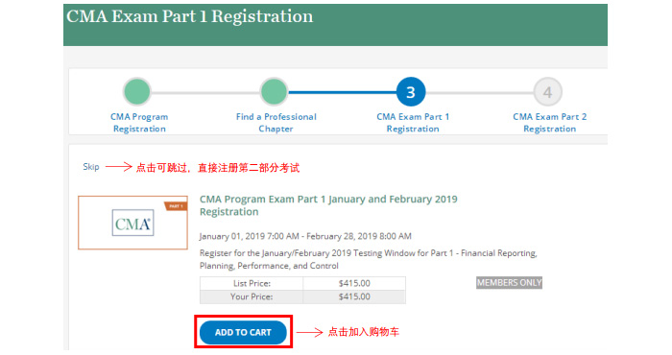Select the Find a Professional Chapter step label
Image resolution: width=672 pixels, height=355 pixels.
(x=276, y=123)
